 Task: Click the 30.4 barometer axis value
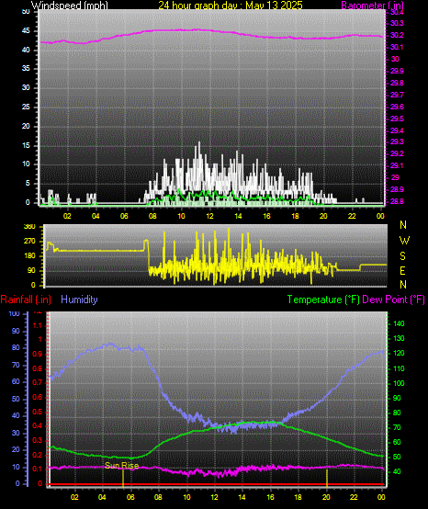397,12
